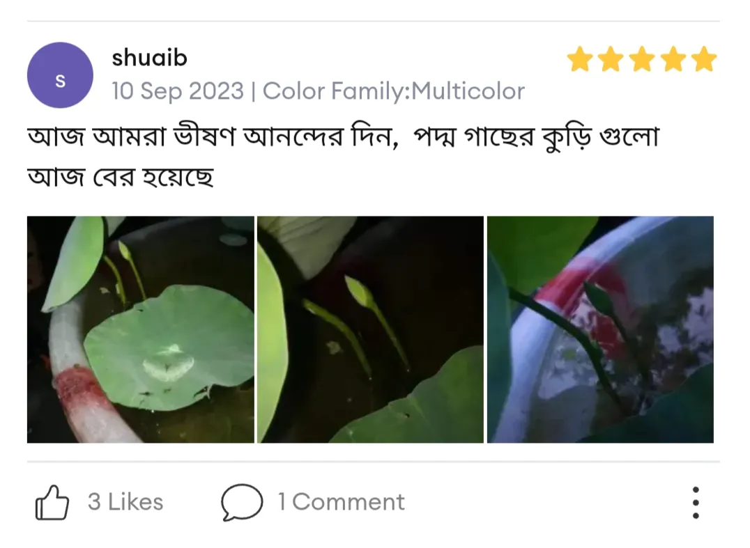Click the first line of Bengali review text

click(344, 136)
